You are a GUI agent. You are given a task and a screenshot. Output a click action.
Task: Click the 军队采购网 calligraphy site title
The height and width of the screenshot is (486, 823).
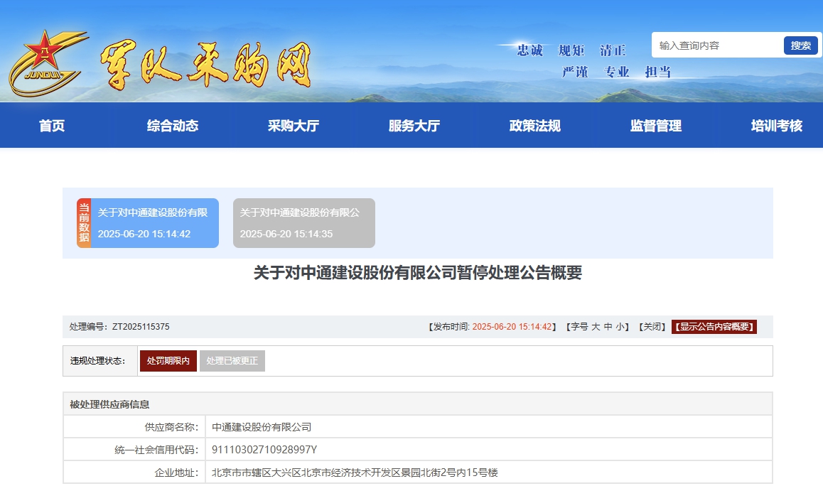(x=206, y=65)
